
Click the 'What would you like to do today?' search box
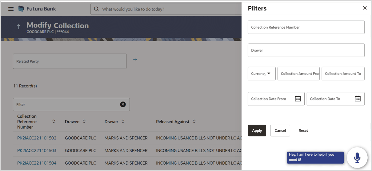coord(166,9)
